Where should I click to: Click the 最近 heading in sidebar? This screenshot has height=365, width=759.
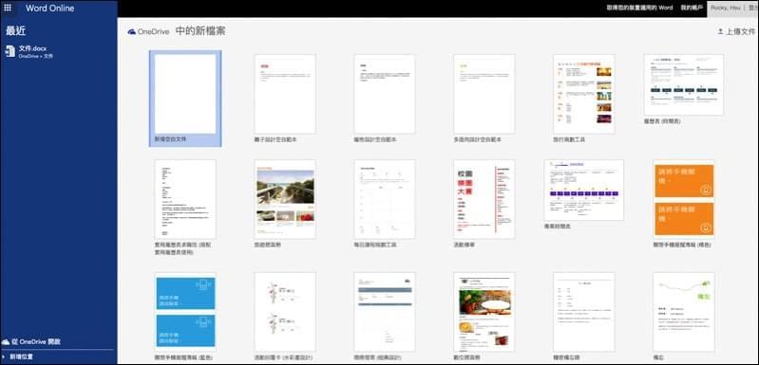(x=16, y=31)
